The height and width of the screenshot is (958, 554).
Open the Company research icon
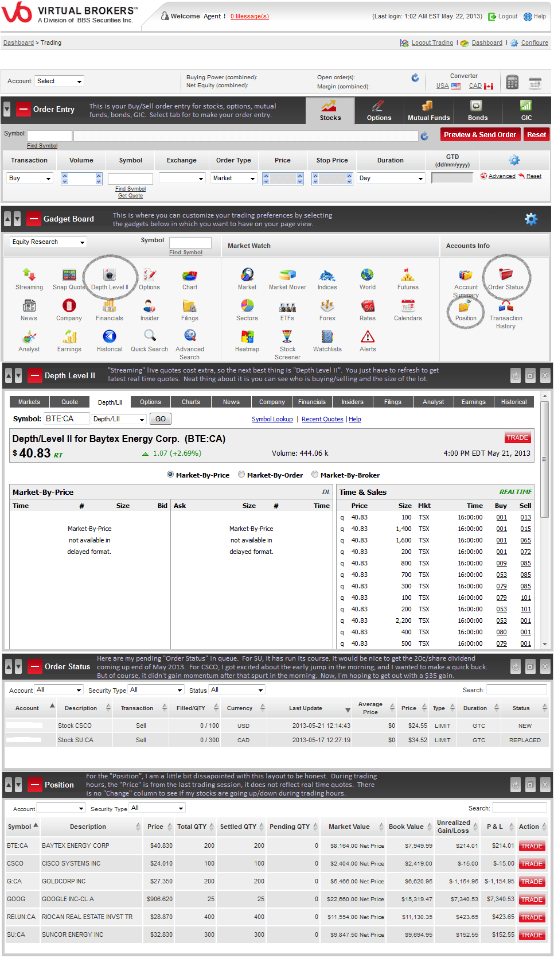[x=69, y=306]
